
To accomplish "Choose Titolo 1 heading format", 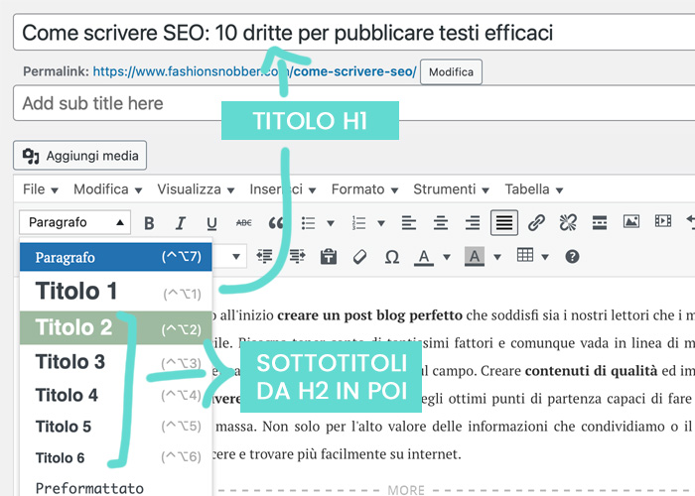I will [116, 292].
